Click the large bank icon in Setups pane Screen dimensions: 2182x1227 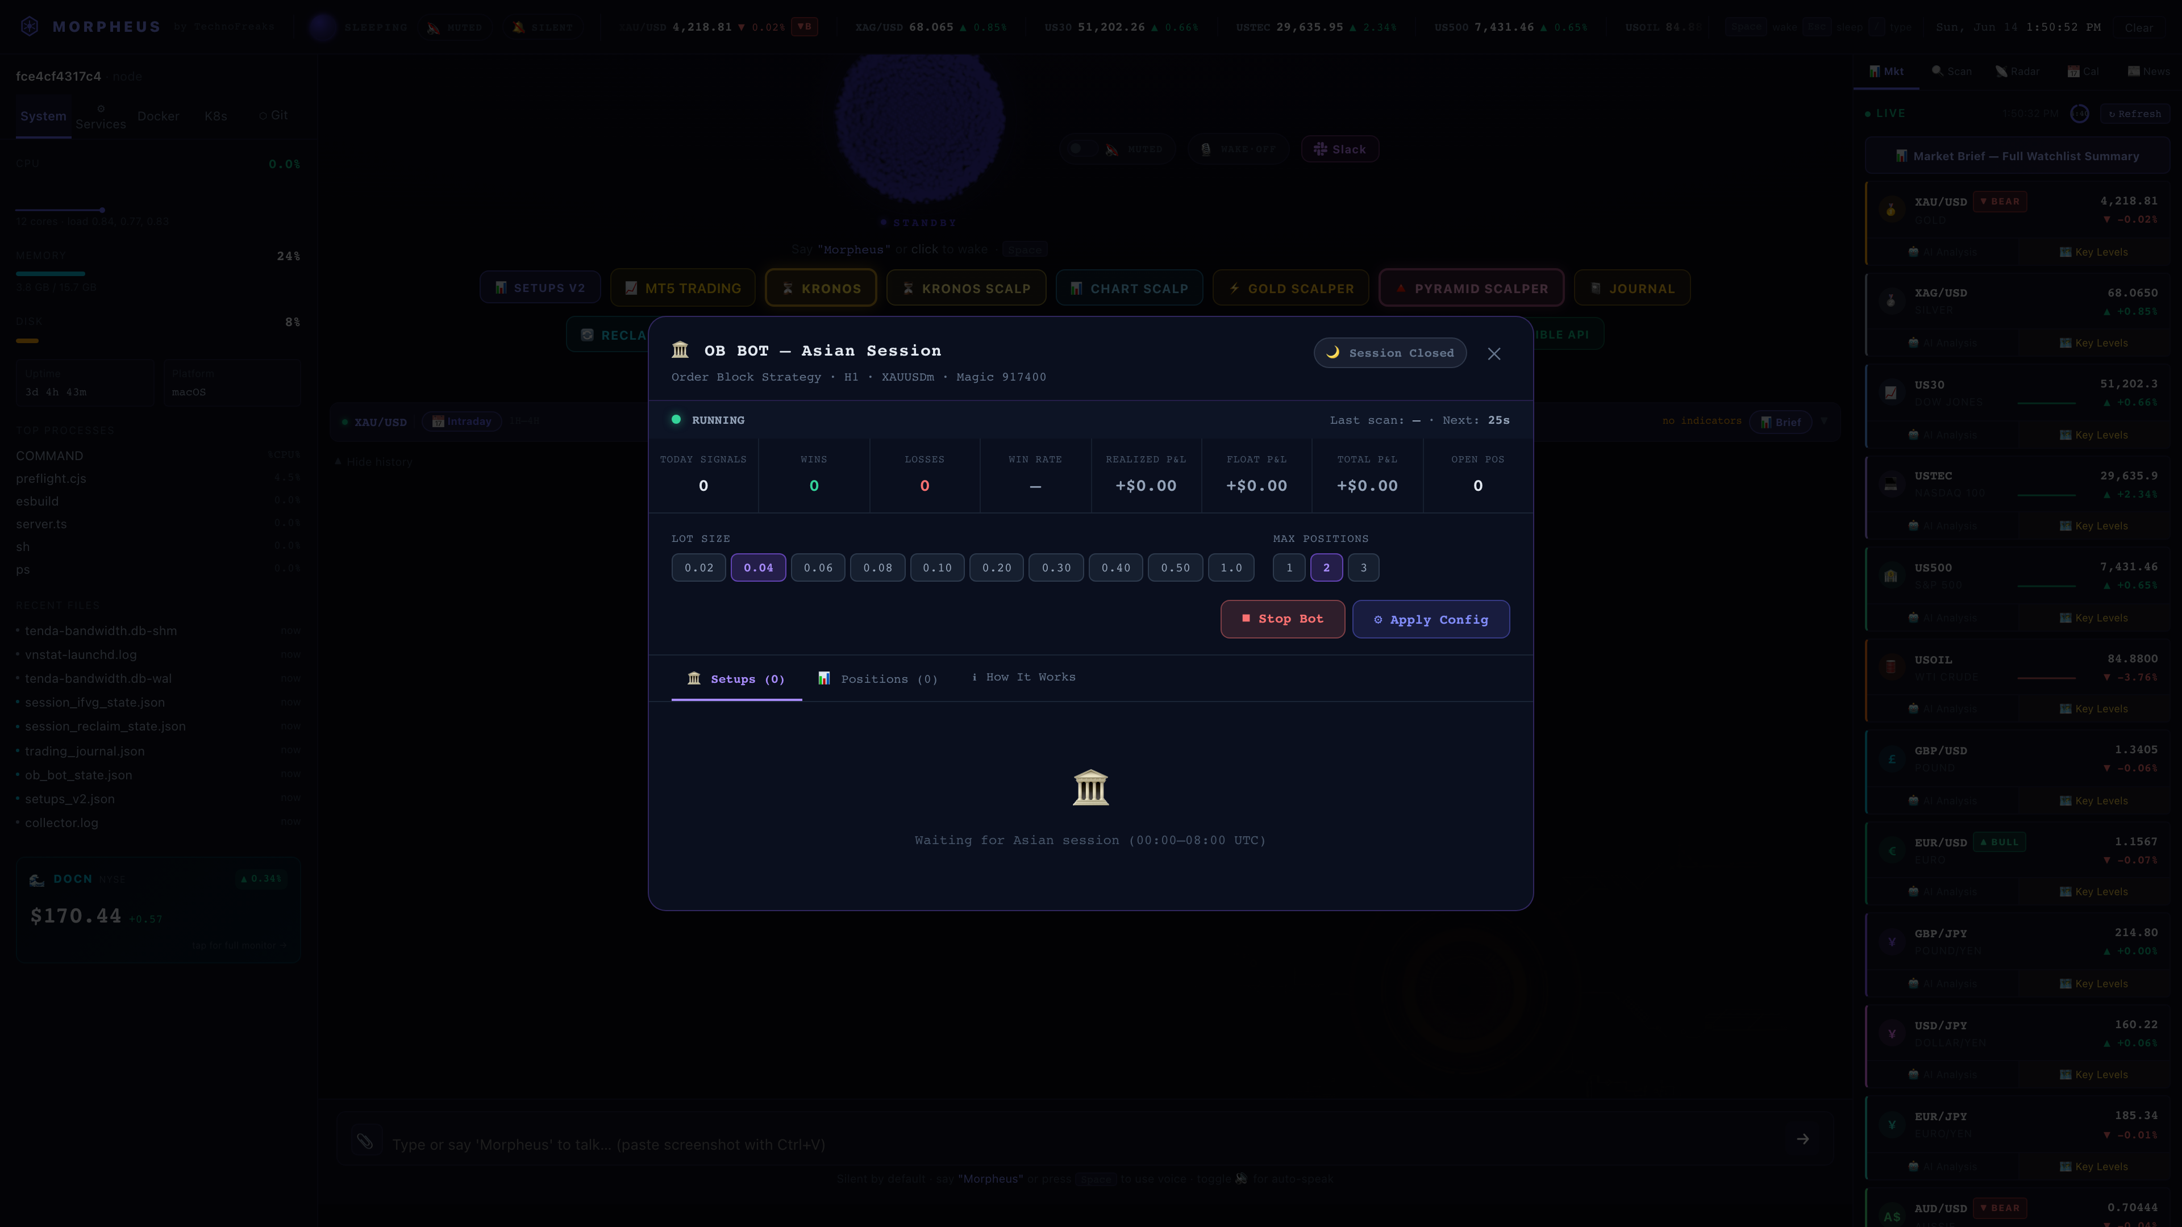(x=1090, y=787)
